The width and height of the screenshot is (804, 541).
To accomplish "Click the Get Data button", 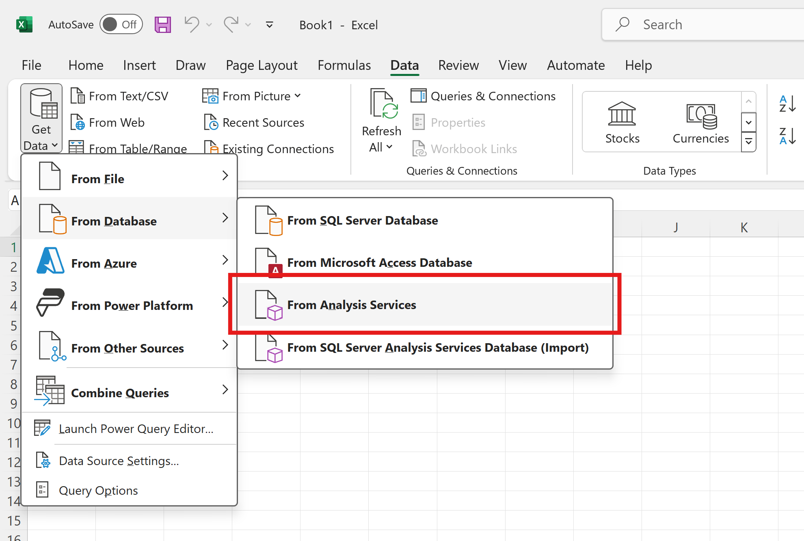I will [x=41, y=118].
